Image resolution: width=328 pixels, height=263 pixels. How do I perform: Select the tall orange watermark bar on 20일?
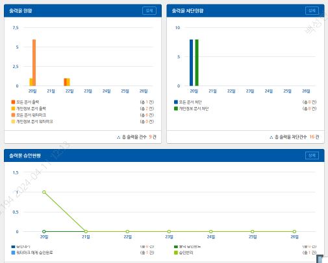[34, 63]
